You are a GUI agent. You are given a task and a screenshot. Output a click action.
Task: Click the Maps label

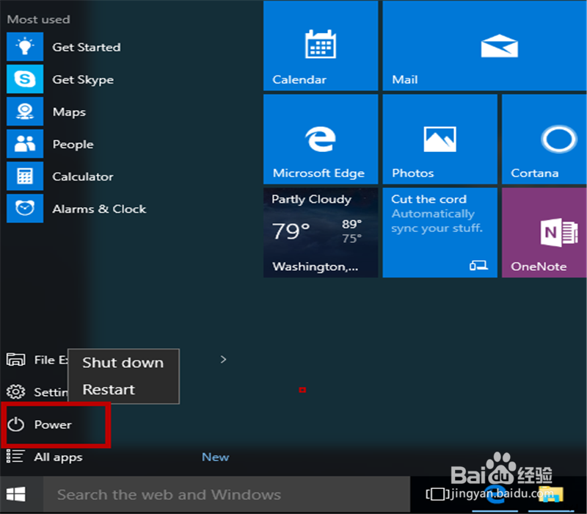pos(69,112)
